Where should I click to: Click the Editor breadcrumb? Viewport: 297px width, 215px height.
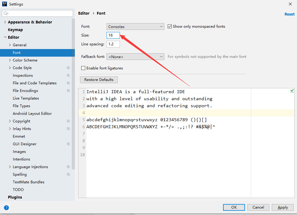point(84,13)
